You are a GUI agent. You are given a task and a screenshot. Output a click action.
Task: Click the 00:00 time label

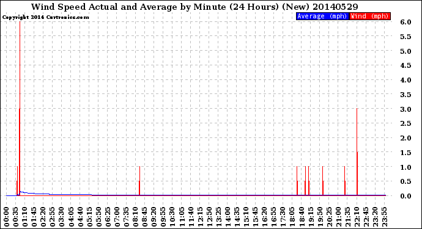click(x=7, y=217)
